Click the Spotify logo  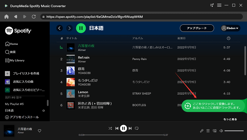click(x=18, y=31)
